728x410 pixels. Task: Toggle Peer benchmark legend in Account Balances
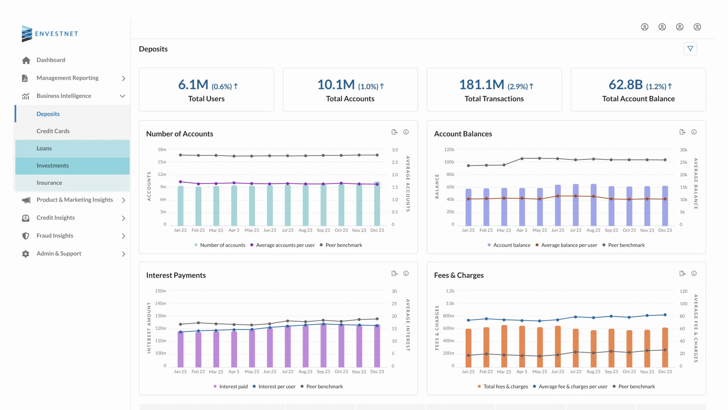pos(624,245)
